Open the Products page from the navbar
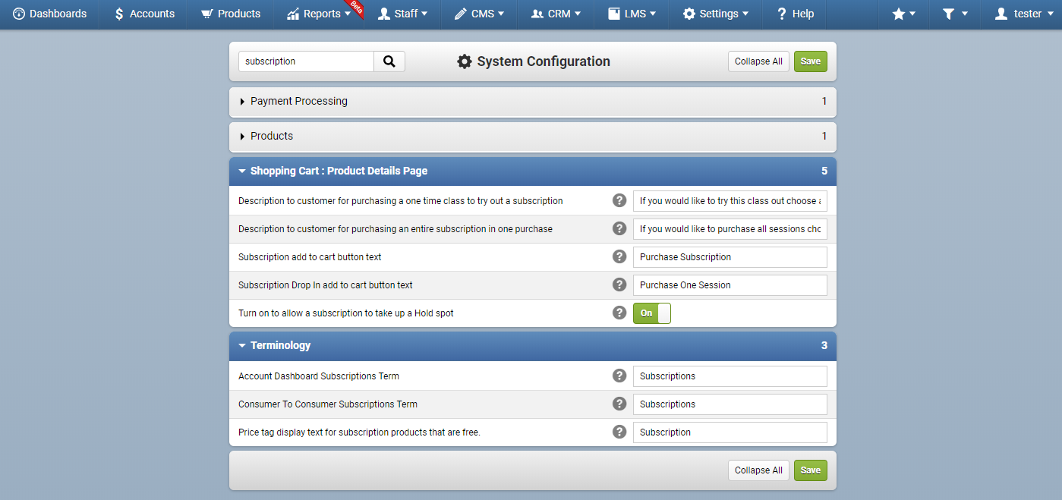 point(231,14)
